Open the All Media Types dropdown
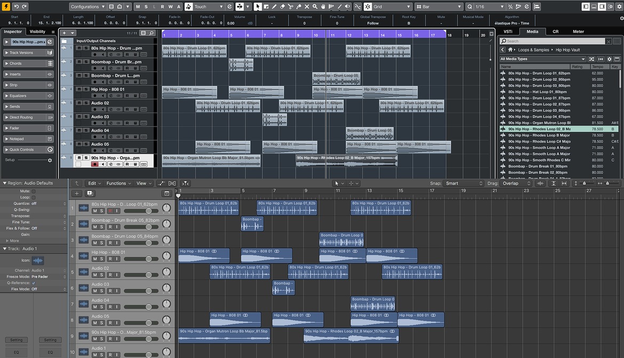624x358 pixels. (543, 59)
